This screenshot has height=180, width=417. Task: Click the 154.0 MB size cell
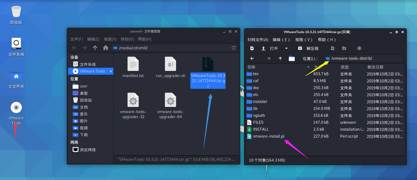(321, 109)
